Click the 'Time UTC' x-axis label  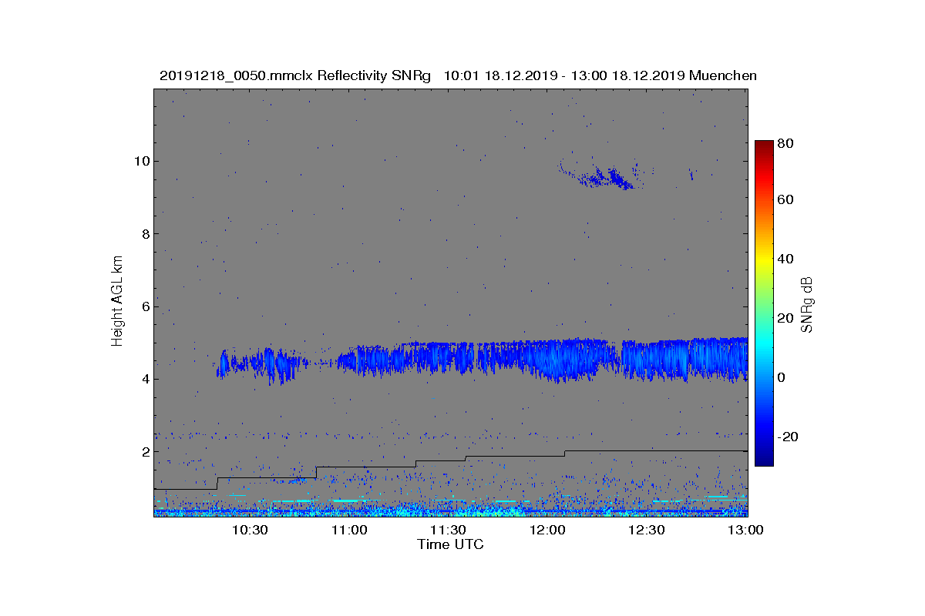[451, 544]
